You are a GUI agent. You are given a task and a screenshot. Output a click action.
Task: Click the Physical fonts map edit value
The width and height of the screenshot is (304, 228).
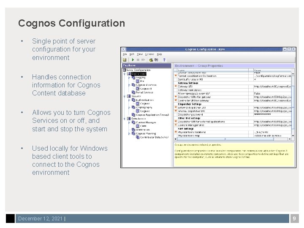pyautogui.click(x=272, y=136)
